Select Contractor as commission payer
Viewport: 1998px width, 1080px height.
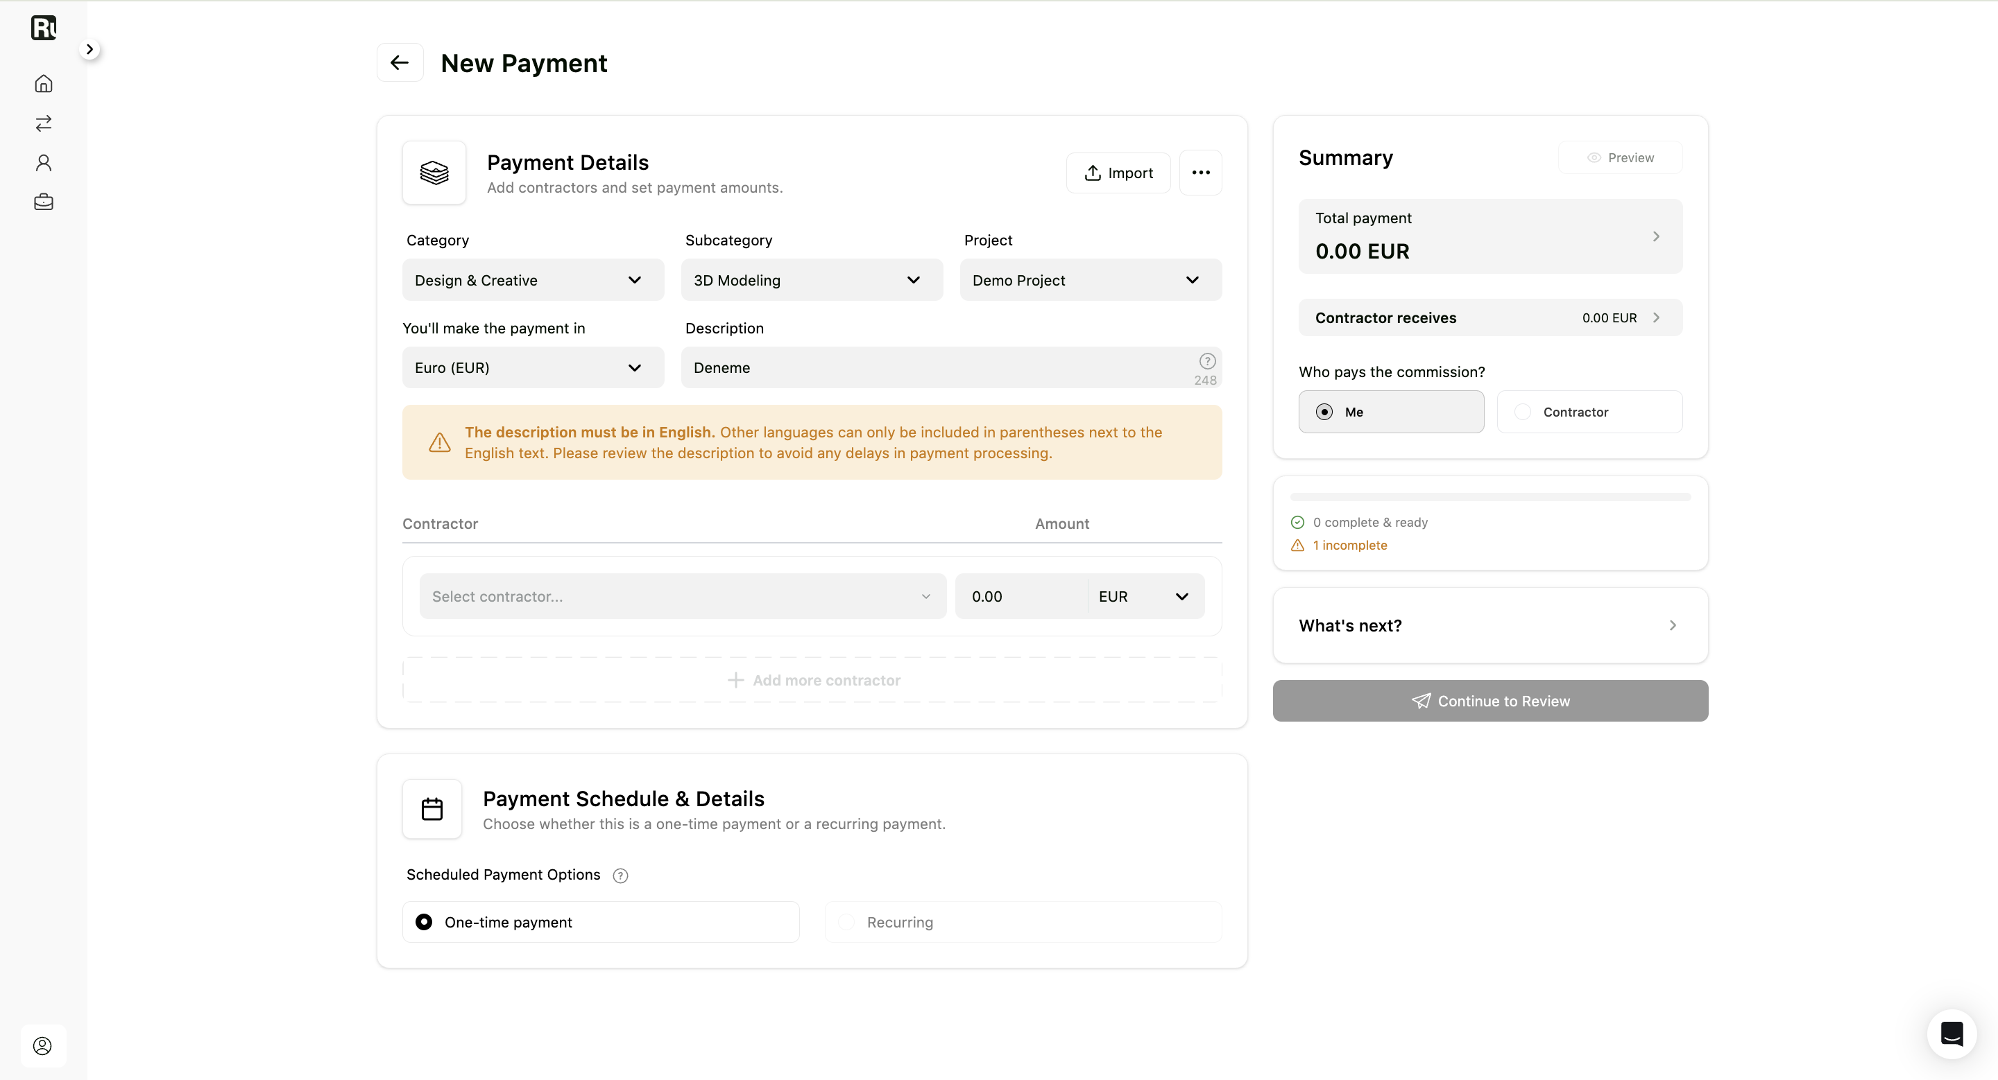[1589, 411]
